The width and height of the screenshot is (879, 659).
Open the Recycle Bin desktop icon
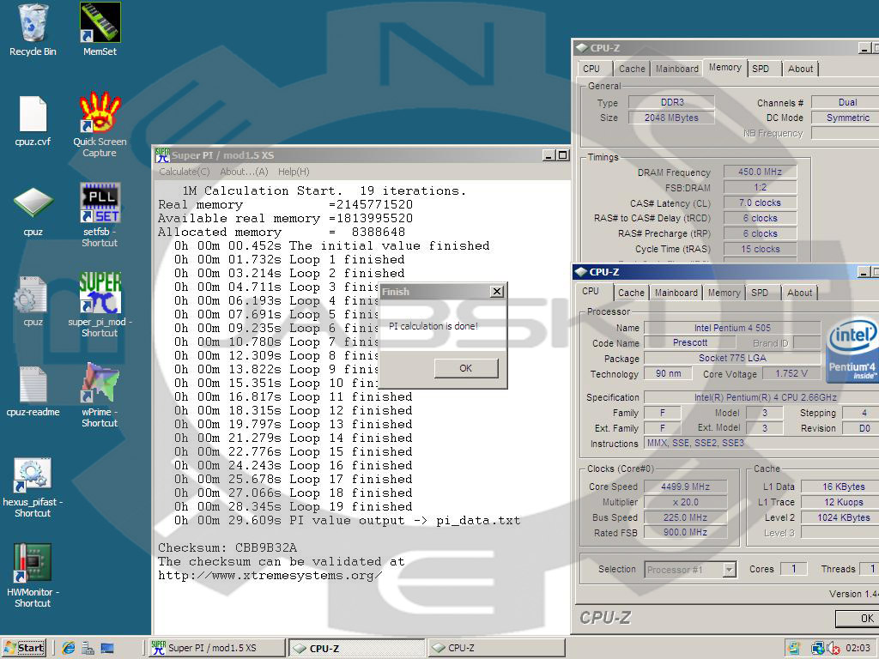pos(33,23)
